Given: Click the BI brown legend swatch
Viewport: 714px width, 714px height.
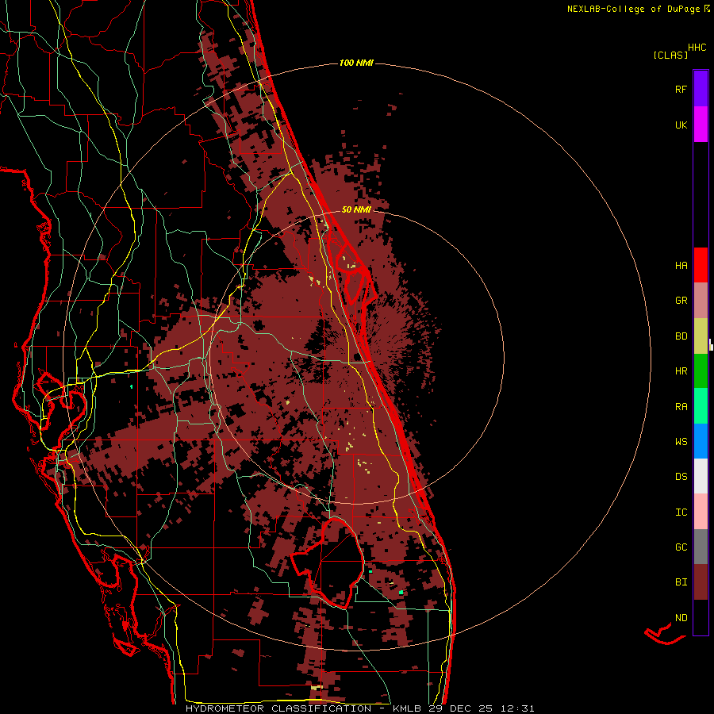Looking at the screenshot, I should [701, 582].
